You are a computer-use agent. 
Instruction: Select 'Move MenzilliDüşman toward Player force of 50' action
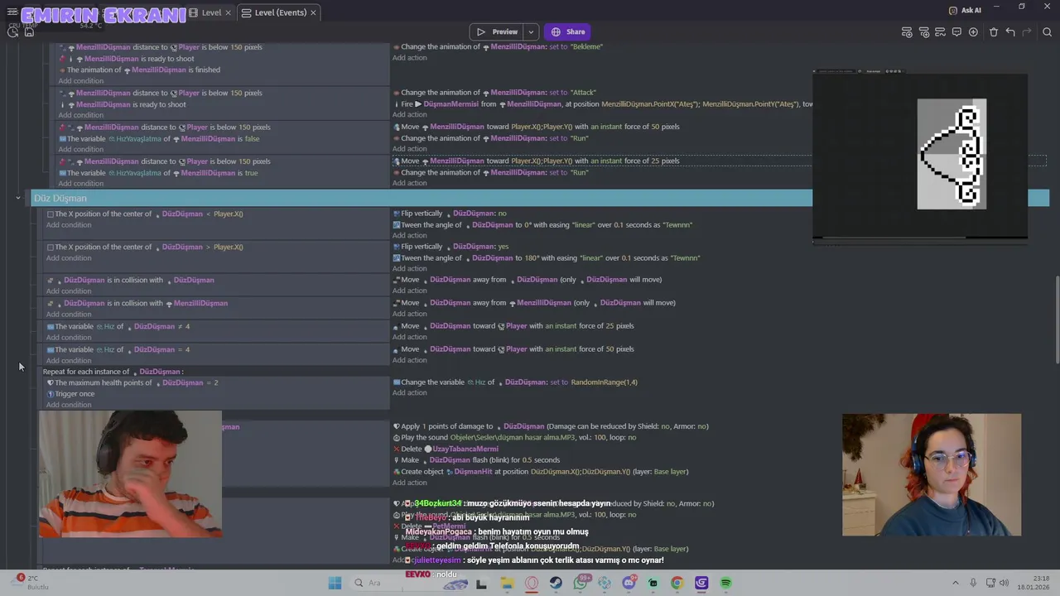pos(536,127)
